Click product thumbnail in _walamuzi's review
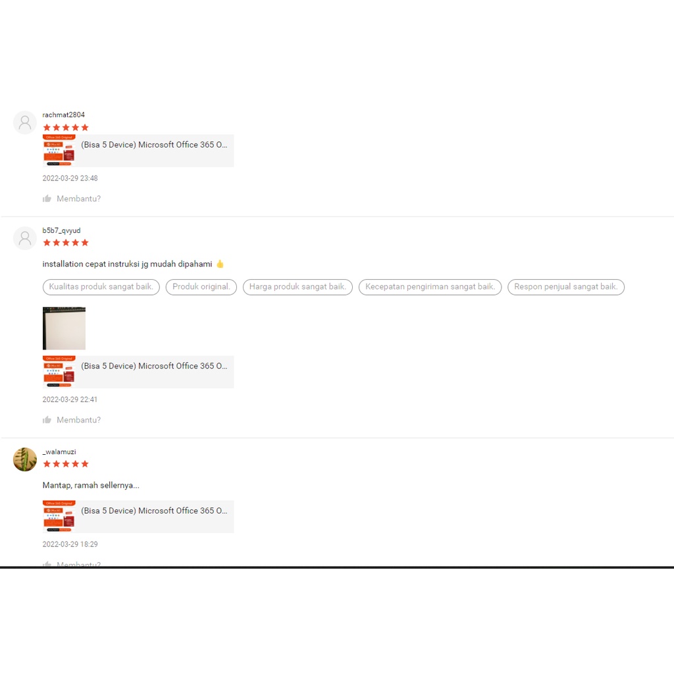This screenshot has height=674, width=674. [59, 517]
